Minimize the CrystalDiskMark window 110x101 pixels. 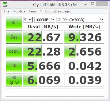[86, 4]
